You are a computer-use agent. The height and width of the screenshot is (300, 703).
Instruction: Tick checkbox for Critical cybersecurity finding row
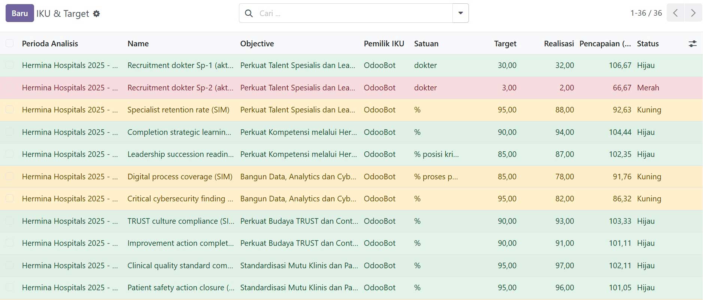10,198
